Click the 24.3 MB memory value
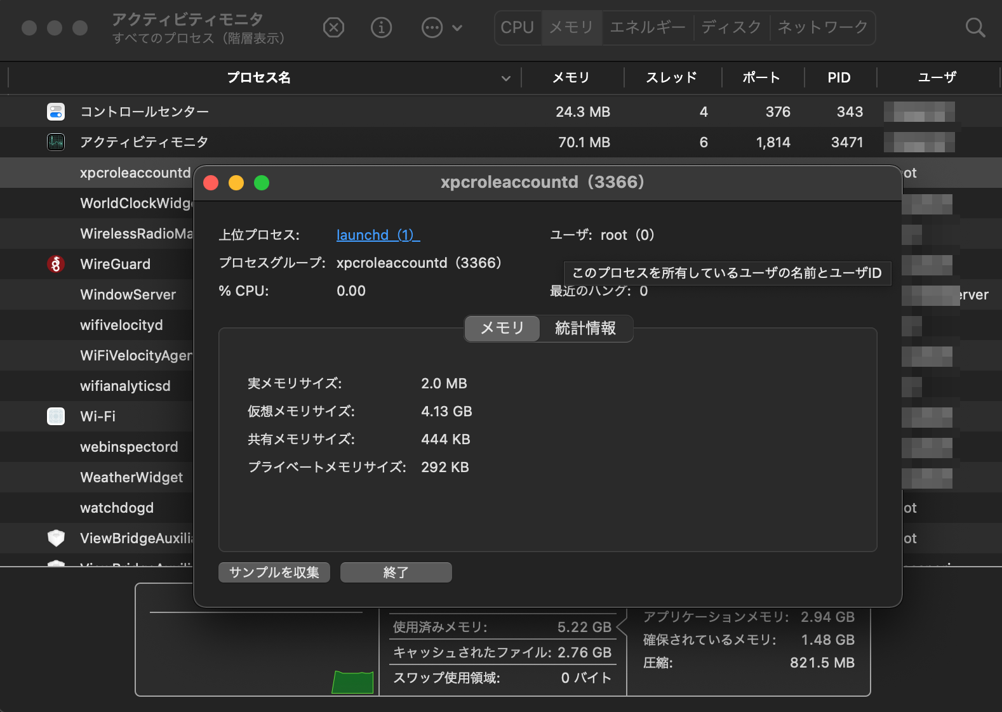This screenshot has height=712, width=1002. pos(583,112)
